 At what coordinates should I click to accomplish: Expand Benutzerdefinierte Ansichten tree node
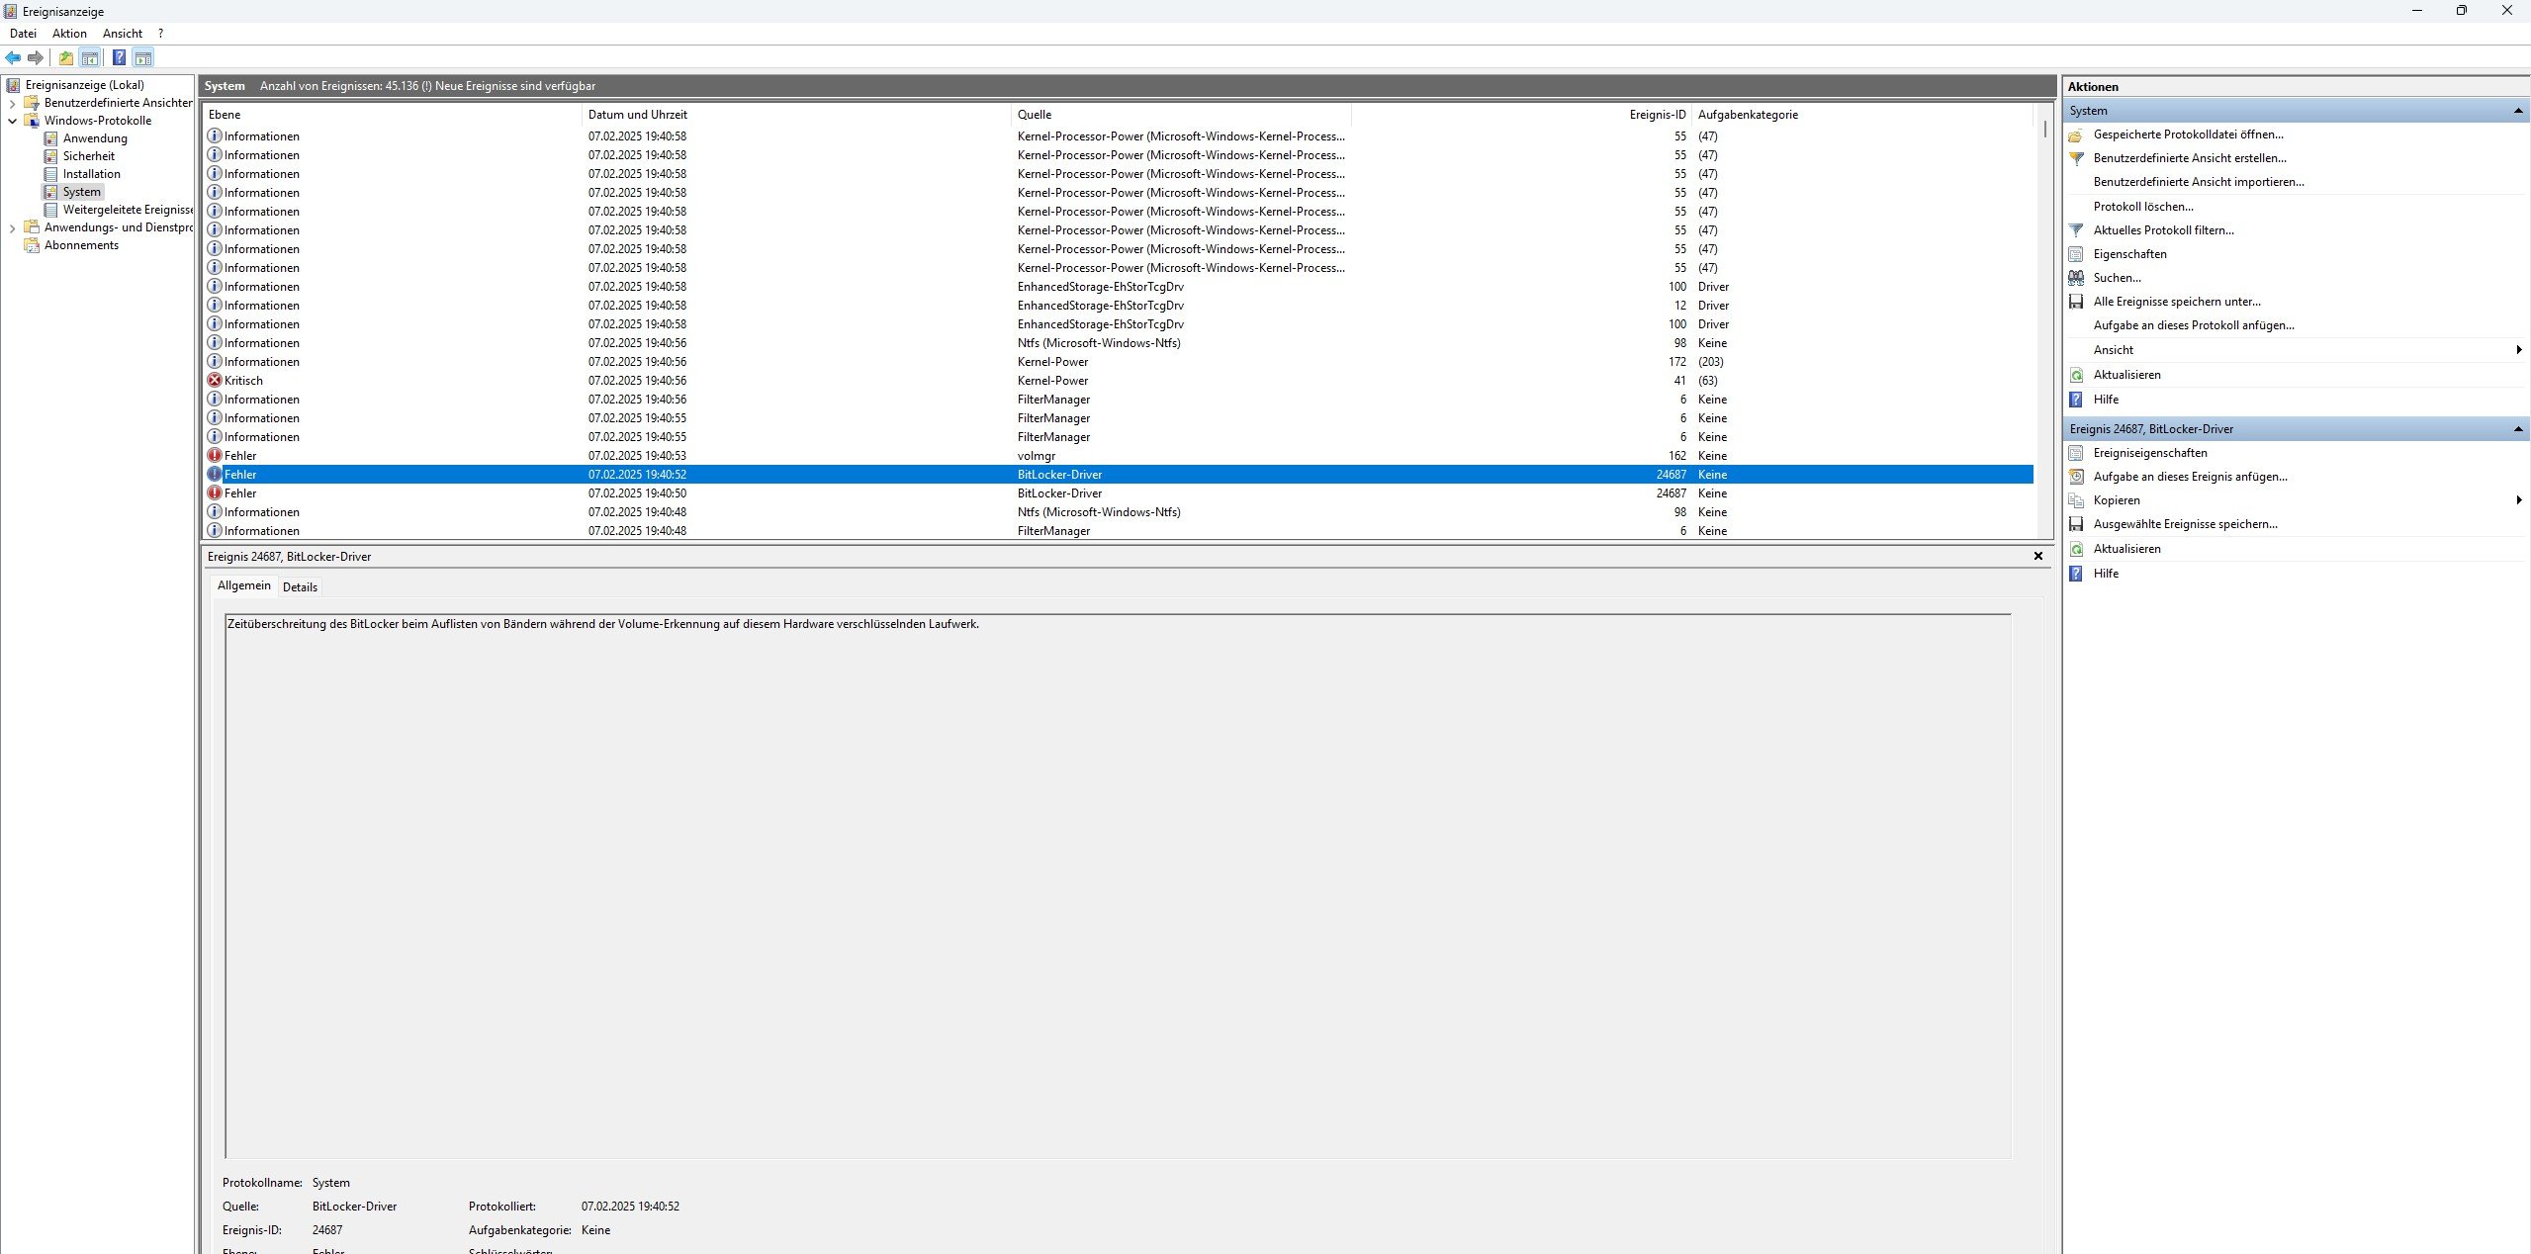pos(12,103)
